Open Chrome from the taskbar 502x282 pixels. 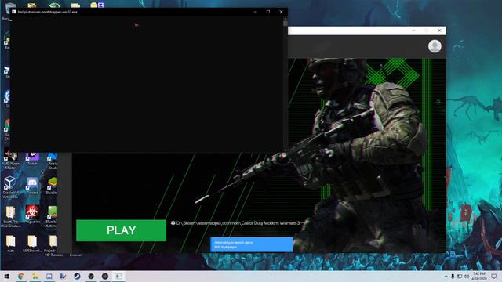(21, 277)
